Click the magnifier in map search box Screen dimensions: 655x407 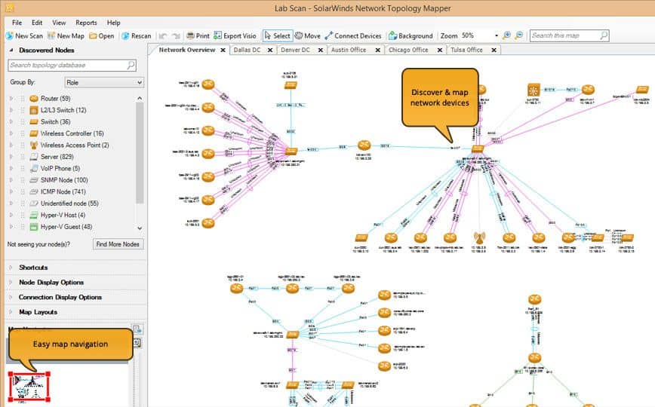pyautogui.click(x=604, y=35)
